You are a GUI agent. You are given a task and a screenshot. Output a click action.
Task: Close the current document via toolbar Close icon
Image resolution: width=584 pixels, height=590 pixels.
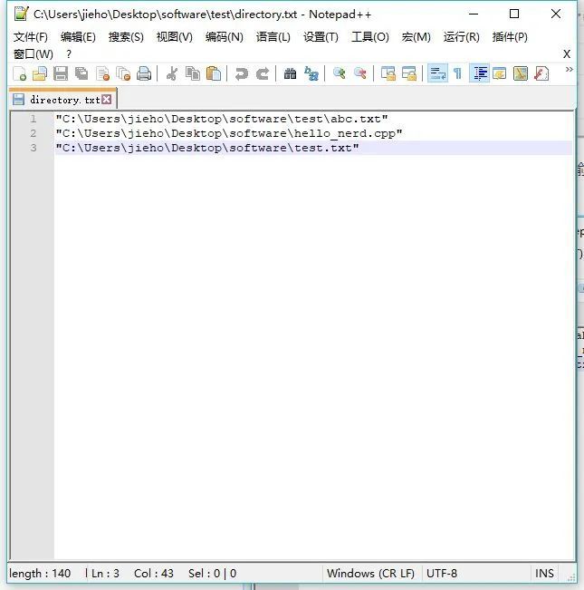pyautogui.click(x=102, y=73)
